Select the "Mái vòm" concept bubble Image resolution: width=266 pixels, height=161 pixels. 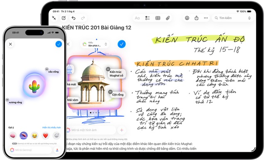click(x=73, y=100)
